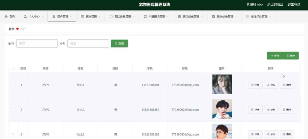Click 管理员 abo in the header
The height and width of the screenshot is (139, 308).
[x=254, y=5]
